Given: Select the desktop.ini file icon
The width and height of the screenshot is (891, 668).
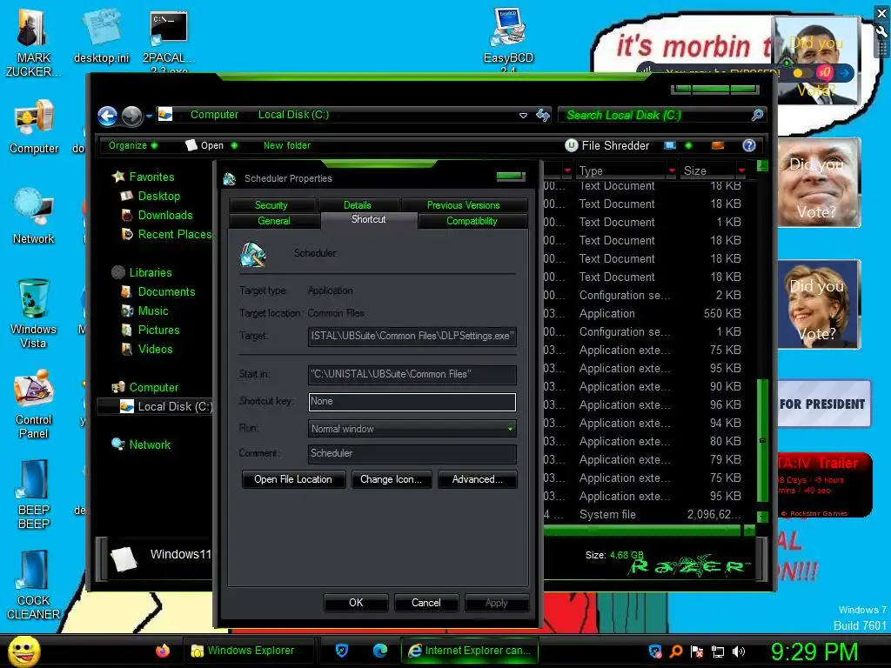Looking at the screenshot, I should pyautogui.click(x=102, y=35).
